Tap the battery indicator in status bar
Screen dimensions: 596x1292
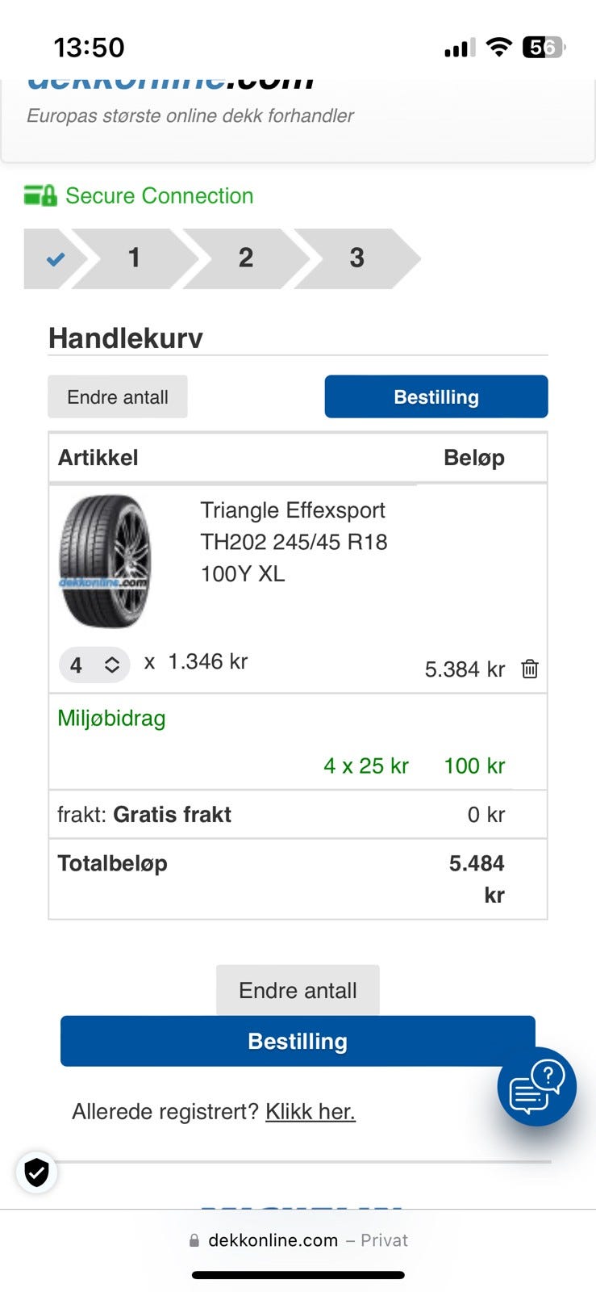[544, 48]
